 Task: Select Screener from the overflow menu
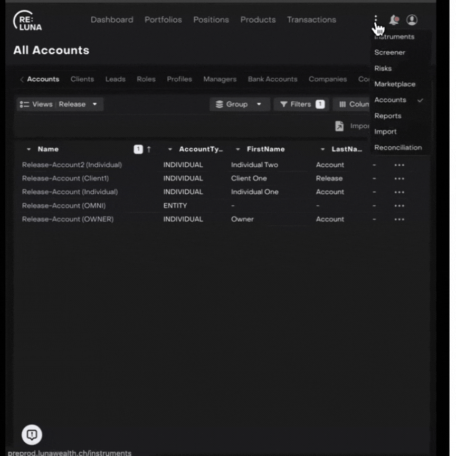coord(389,52)
